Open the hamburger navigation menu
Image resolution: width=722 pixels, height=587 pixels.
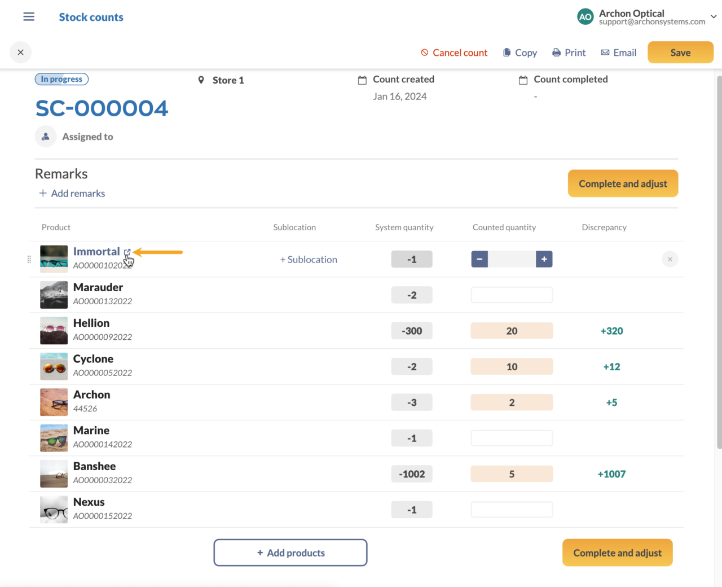tap(28, 16)
